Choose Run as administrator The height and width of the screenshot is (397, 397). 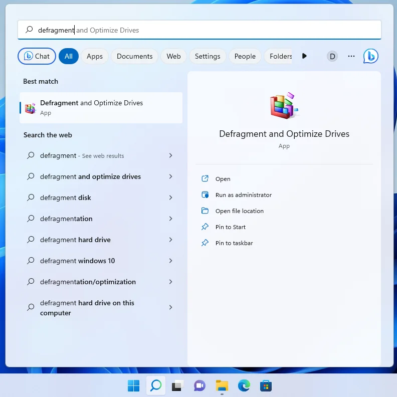[x=243, y=195]
